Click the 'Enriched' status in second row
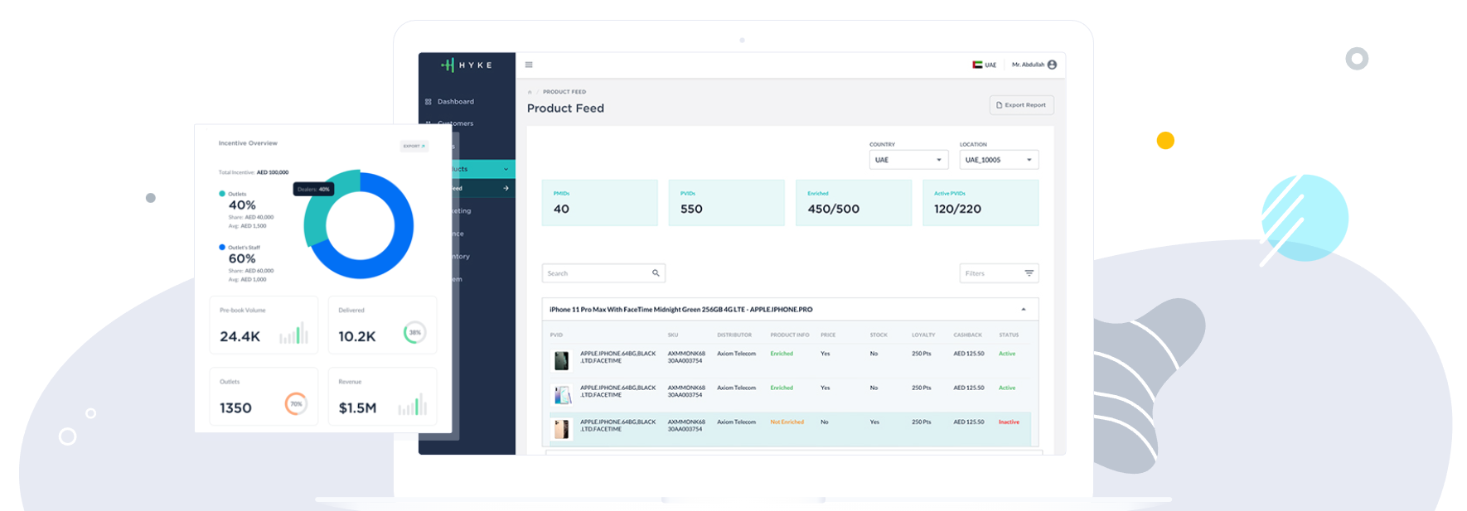The image size is (1467, 511). tap(782, 388)
